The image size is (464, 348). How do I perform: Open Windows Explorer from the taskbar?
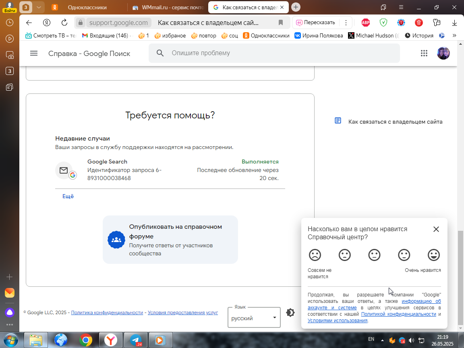click(x=35, y=340)
